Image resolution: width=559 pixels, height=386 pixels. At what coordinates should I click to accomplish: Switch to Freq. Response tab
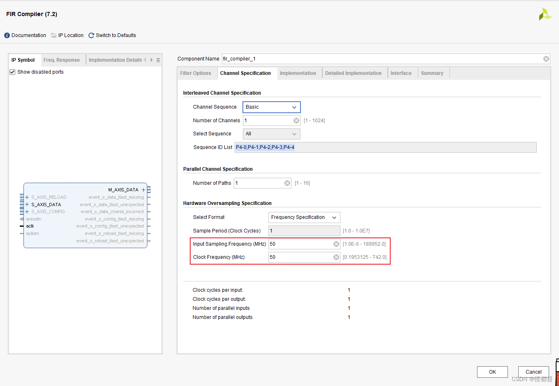[x=62, y=60]
